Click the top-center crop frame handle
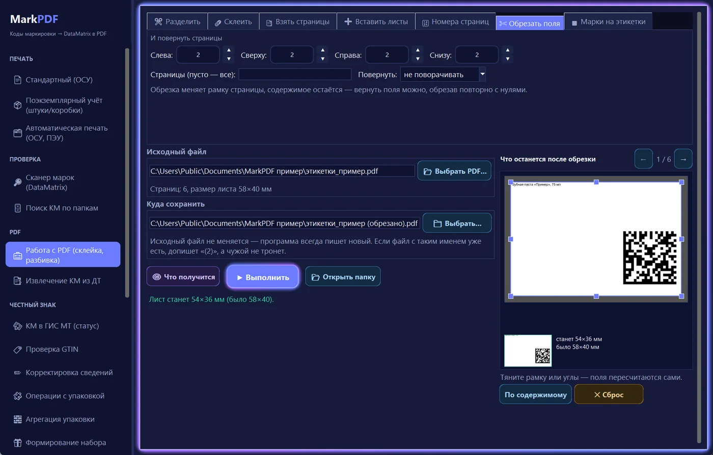The height and width of the screenshot is (455, 713). [596, 182]
